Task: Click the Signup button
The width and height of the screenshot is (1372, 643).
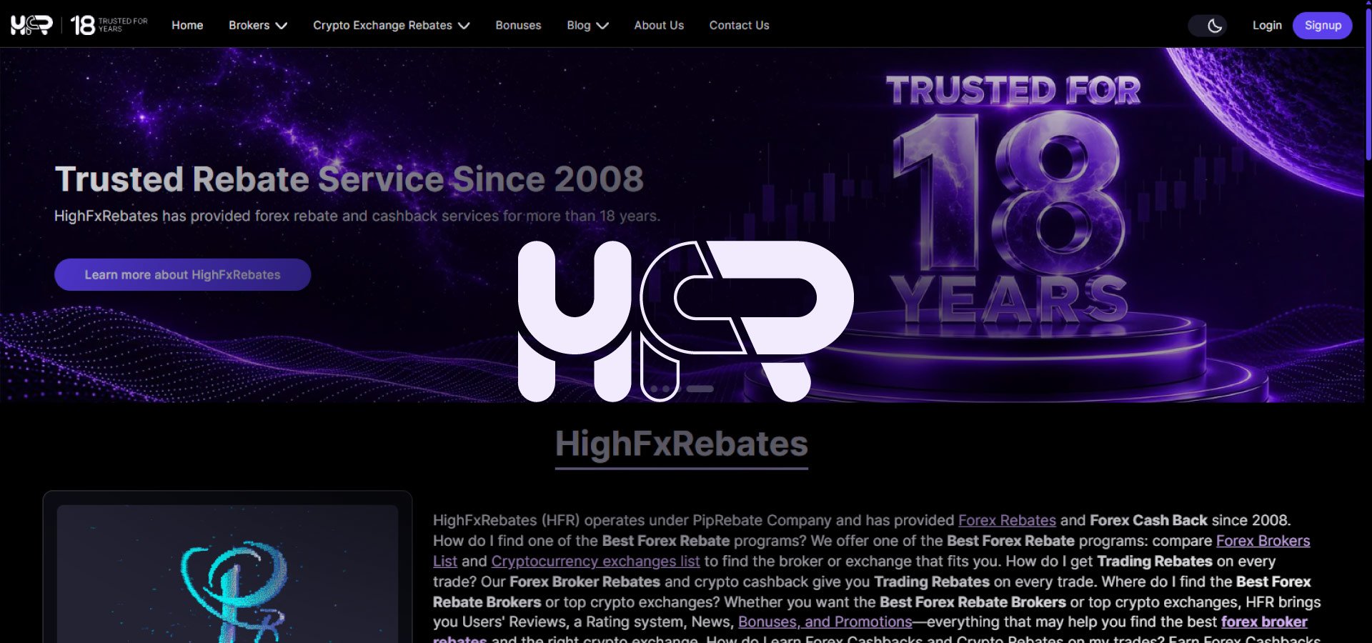Action: [x=1323, y=26]
